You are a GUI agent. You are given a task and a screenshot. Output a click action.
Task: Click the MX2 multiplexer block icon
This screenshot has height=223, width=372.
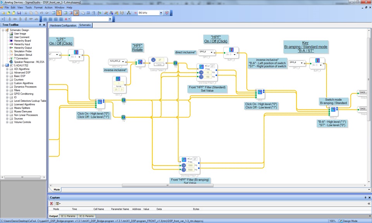click(x=100, y=102)
